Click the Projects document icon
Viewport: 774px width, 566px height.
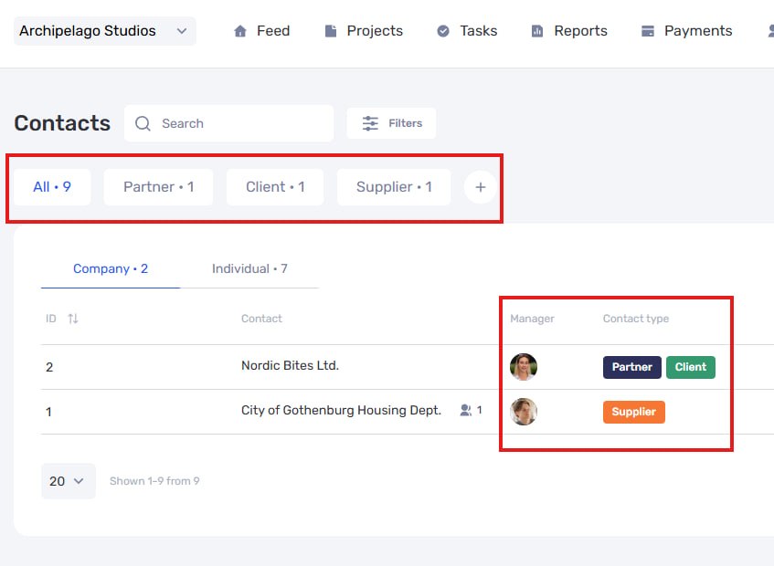click(x=330, y=31)
